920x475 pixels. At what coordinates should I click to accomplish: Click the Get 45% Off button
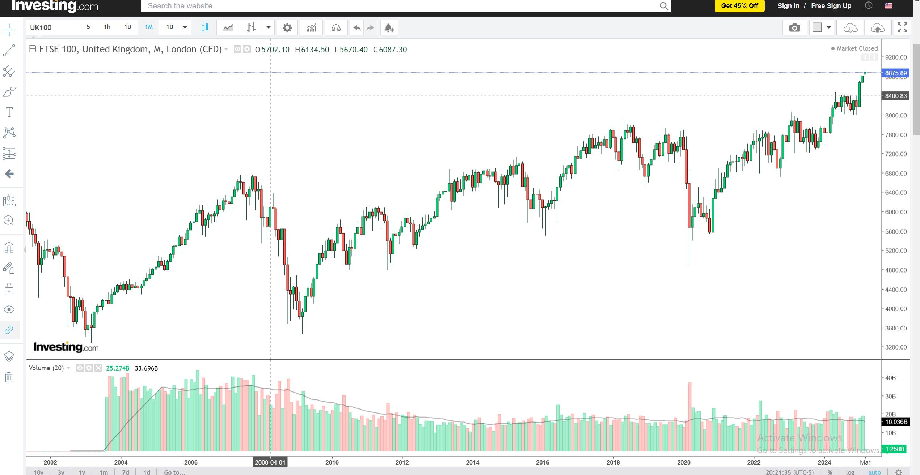point(739,6)
